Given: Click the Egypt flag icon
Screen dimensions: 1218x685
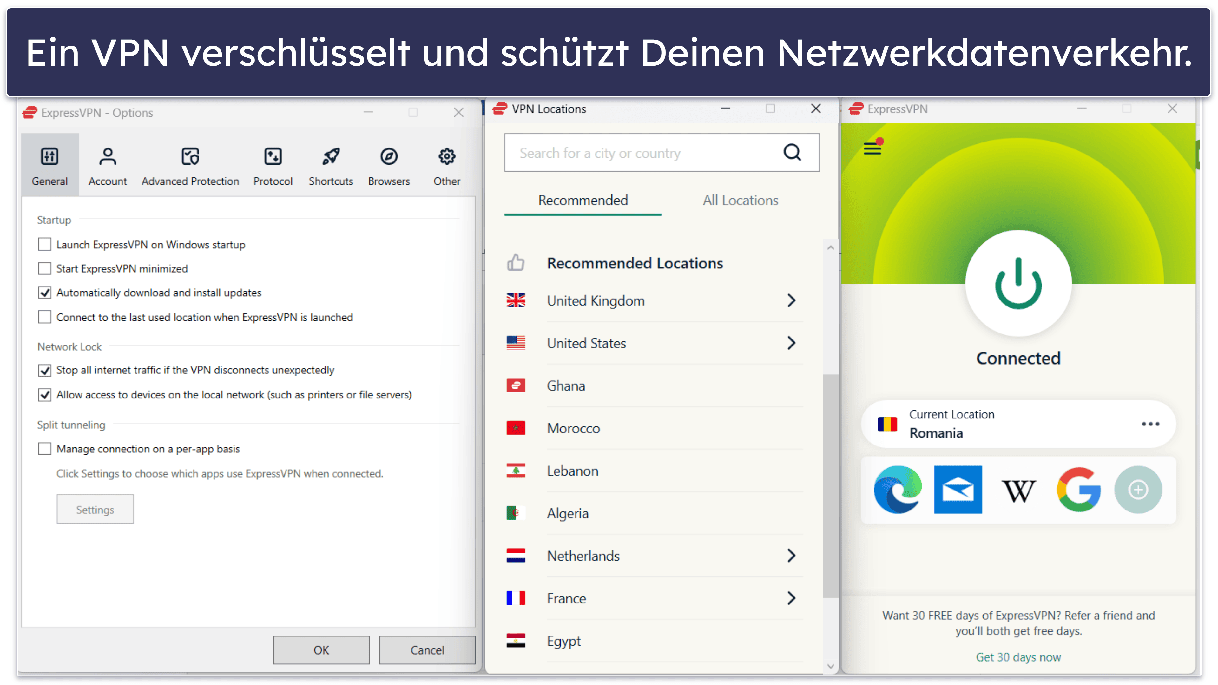Looking at the screenshot, I should coord(515,641).
